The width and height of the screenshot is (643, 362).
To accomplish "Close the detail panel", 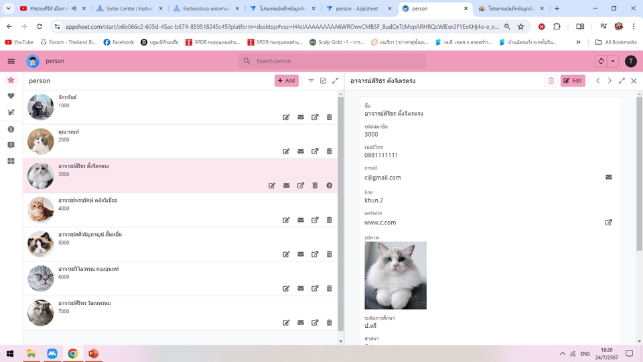I will coord(634,81).
